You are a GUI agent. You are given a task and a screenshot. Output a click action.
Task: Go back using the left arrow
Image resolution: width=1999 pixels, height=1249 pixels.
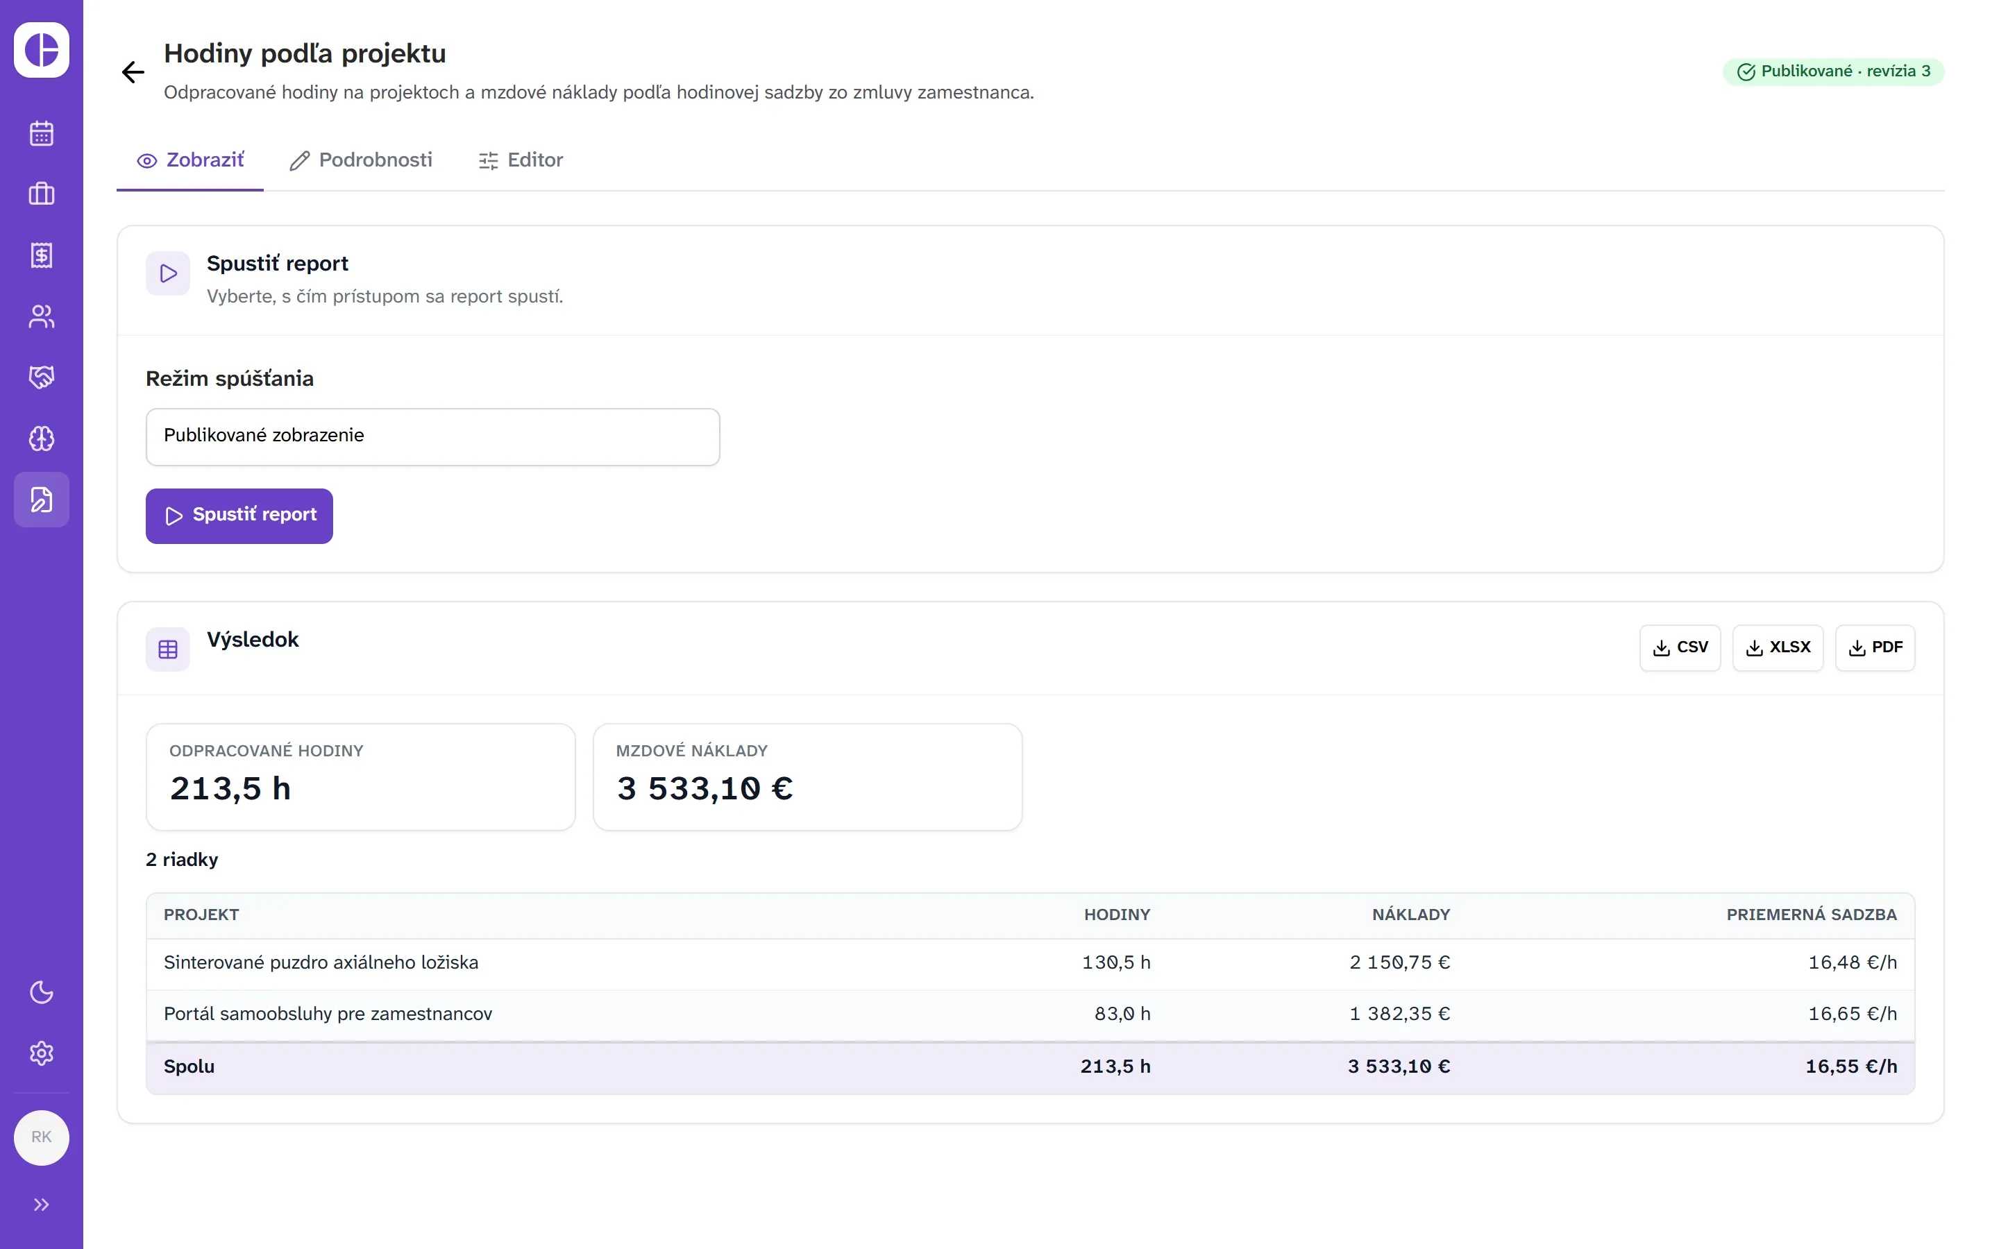click(133, 72)
